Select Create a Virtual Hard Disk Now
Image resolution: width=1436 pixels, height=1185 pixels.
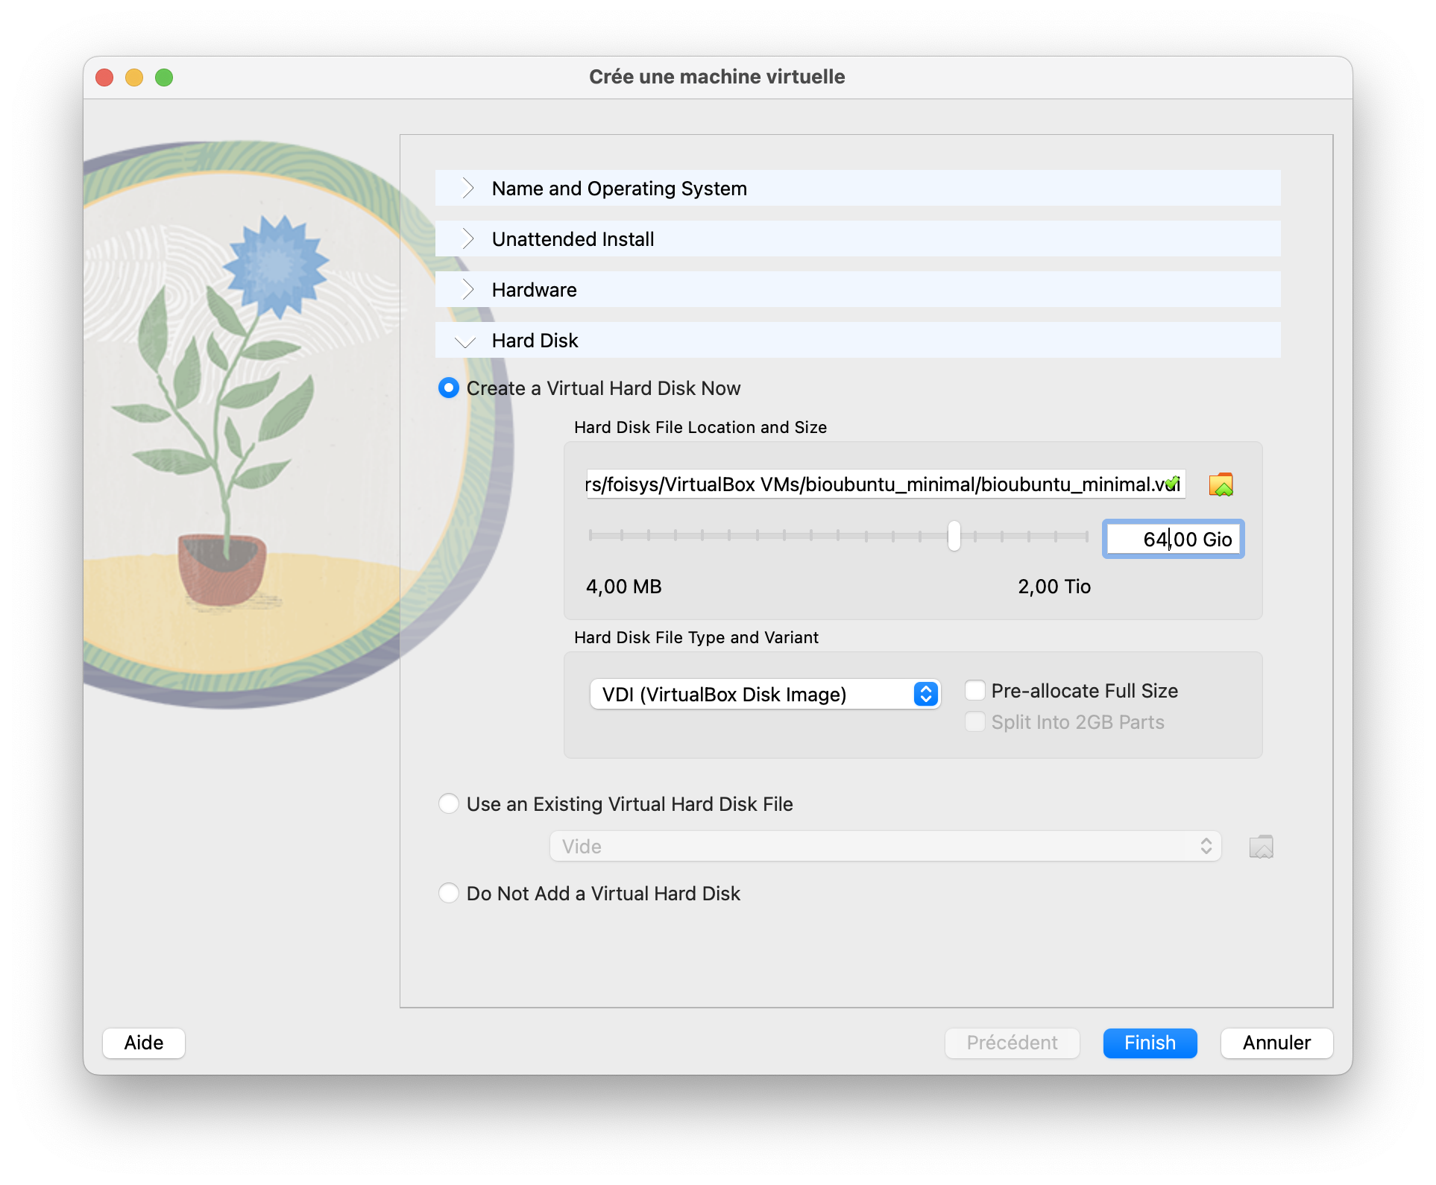(449, 388)
